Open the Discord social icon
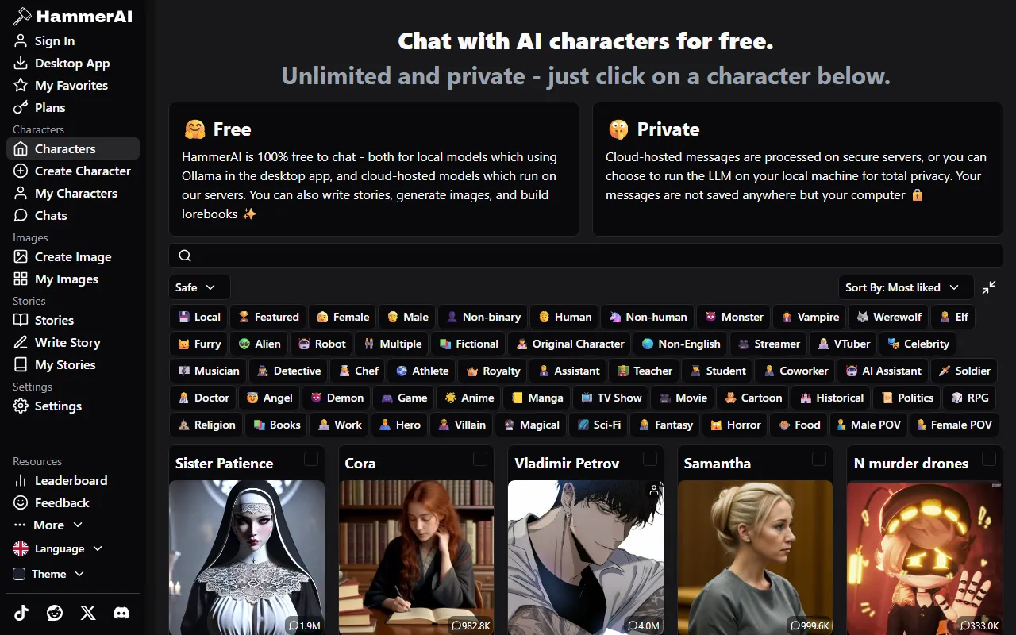This screenshot has height=635, width=1016. click(121, 613)
